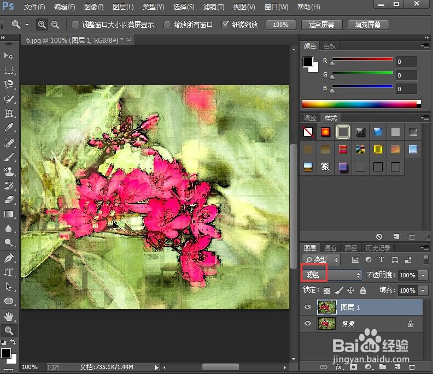
Task: Open the Styles panel flyout menu
Action: coord(425,118)
